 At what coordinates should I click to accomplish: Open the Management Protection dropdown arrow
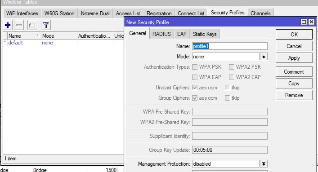[x=264, y=164]
